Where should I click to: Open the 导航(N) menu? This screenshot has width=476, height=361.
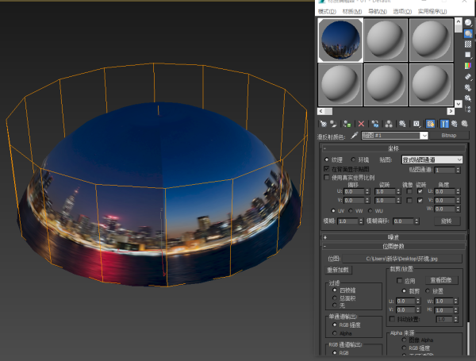[378, 11]
